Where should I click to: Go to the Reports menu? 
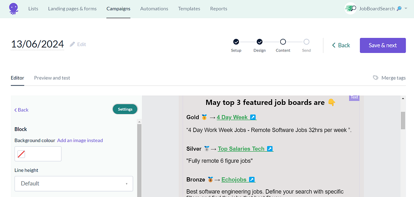[x=219, y=9]
